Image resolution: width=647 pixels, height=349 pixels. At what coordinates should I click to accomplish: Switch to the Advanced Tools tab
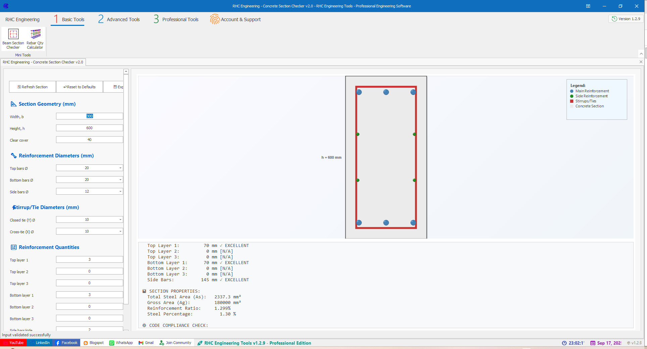click(x=119, y=19)
